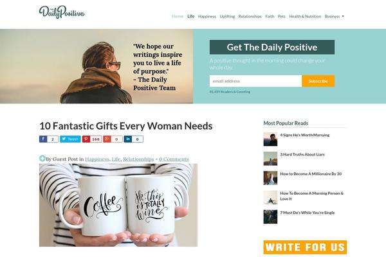Image resolution: width=386 pixels, height=257 pixels.
Task: Share the article on Facebook
Action: pyautogui.click(x=43, y=139)
